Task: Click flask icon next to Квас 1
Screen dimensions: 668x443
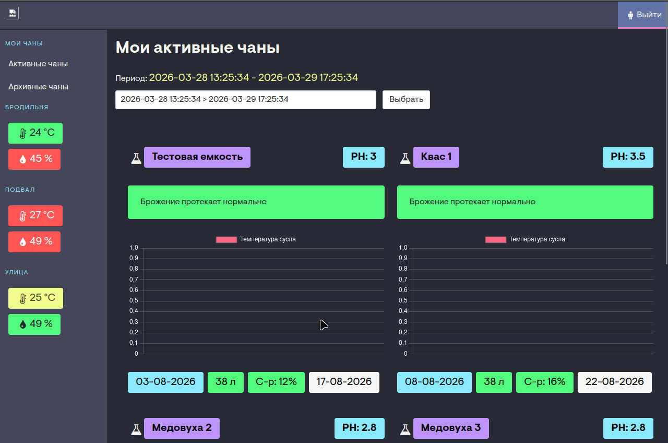Action: (405, 158)
